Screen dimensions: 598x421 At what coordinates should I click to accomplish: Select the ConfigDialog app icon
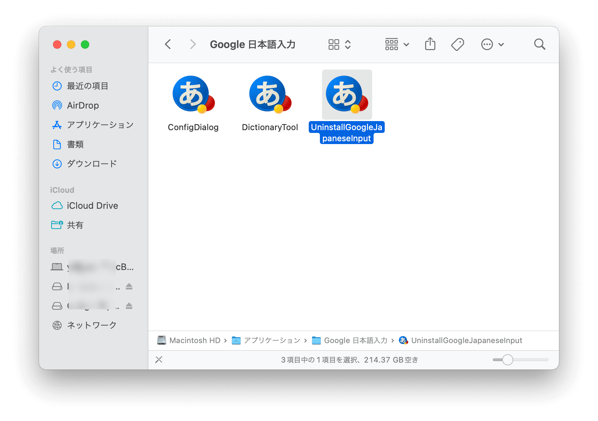pyautogui.click(x=193, y=95)
